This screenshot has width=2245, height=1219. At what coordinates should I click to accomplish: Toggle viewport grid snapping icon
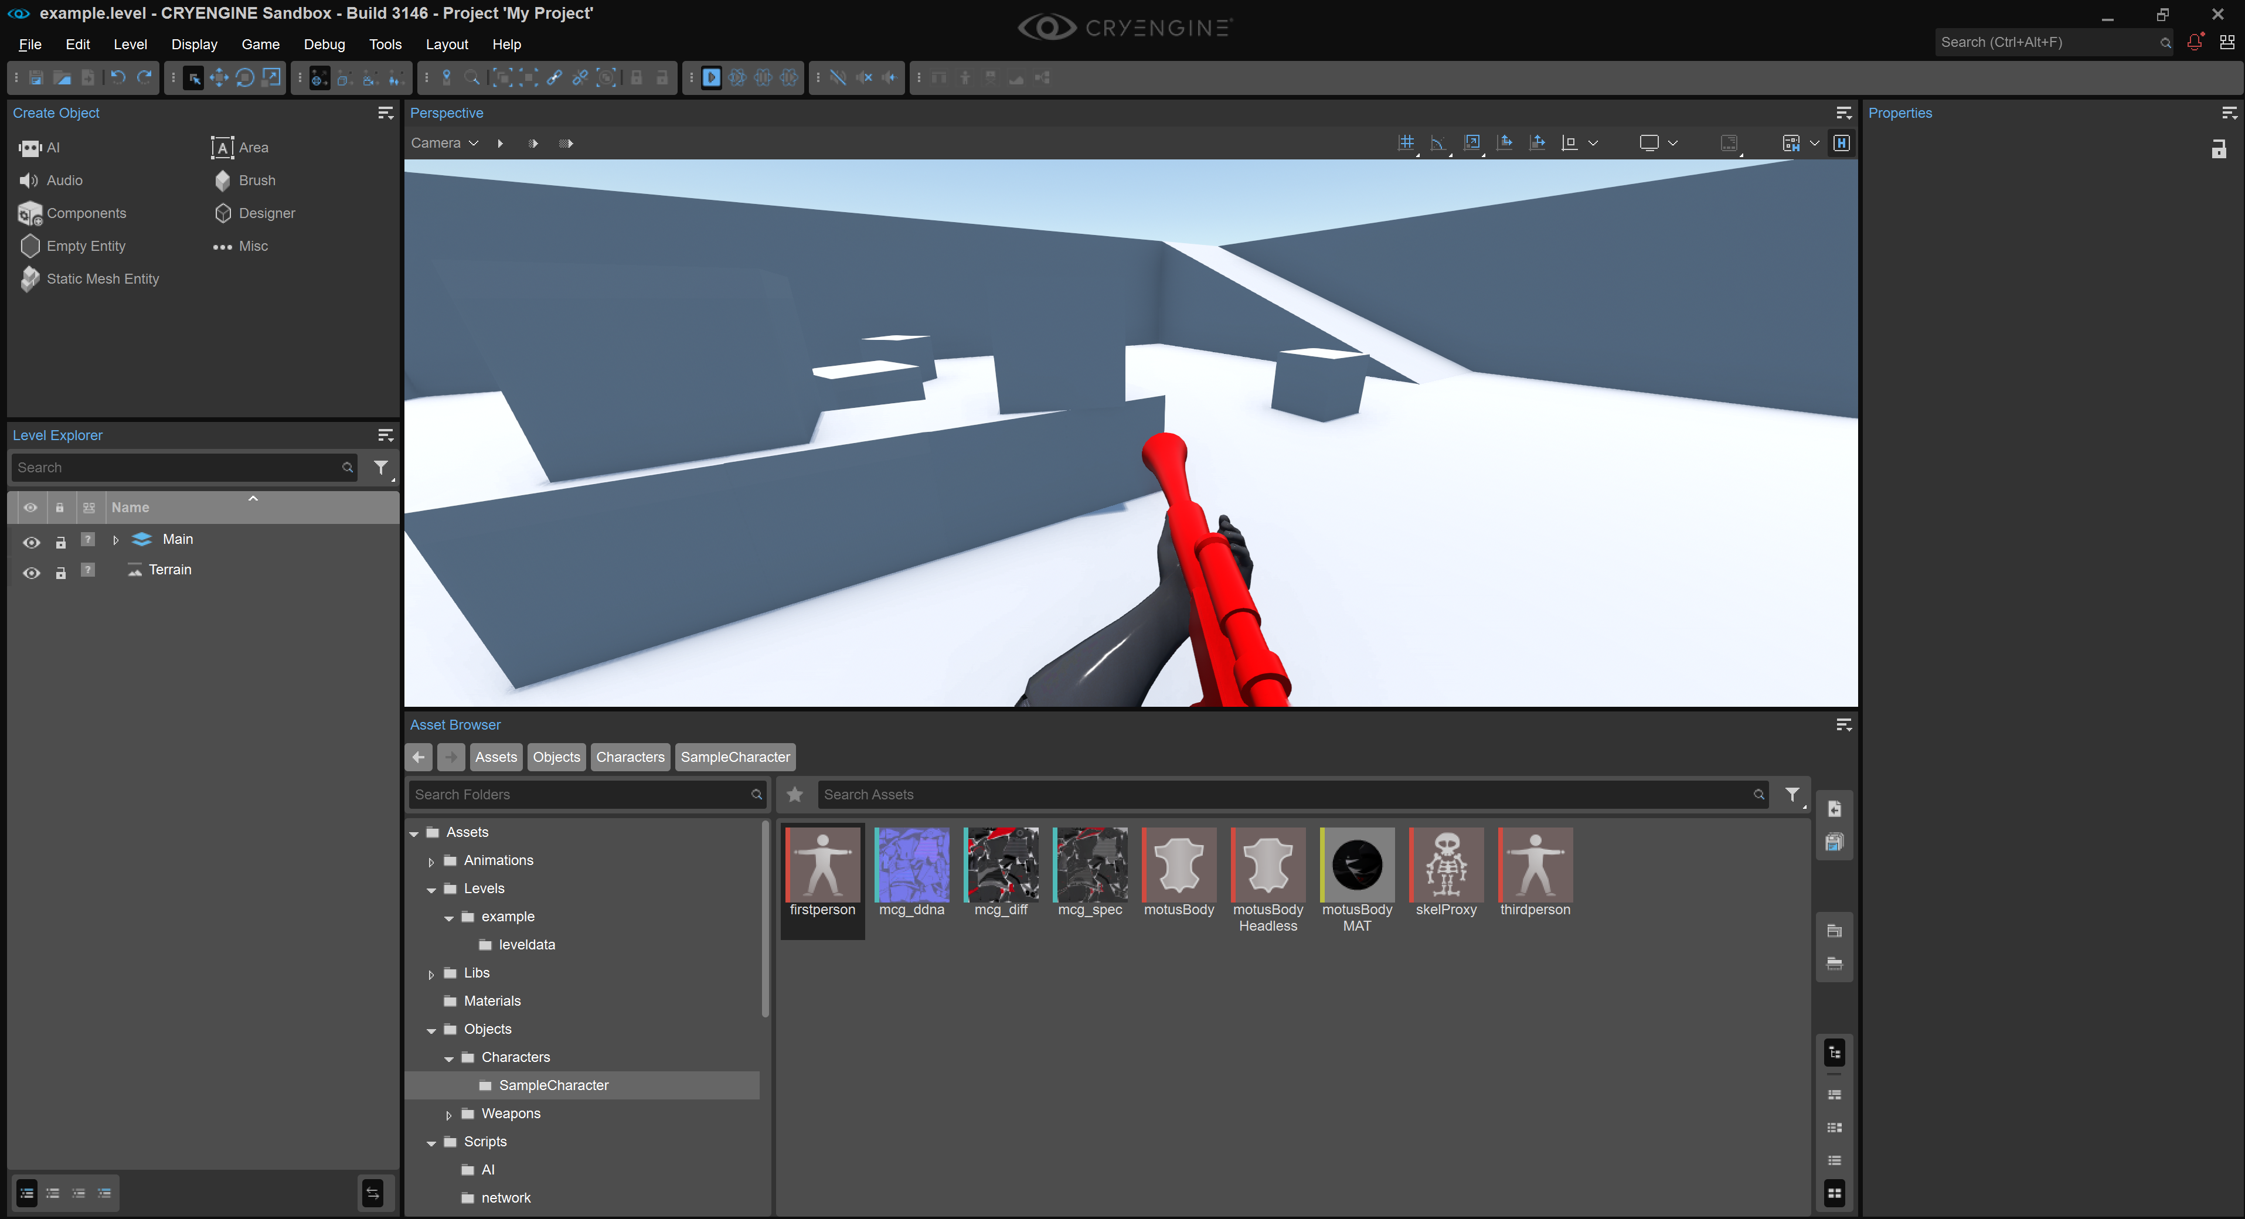(1406, 143)
